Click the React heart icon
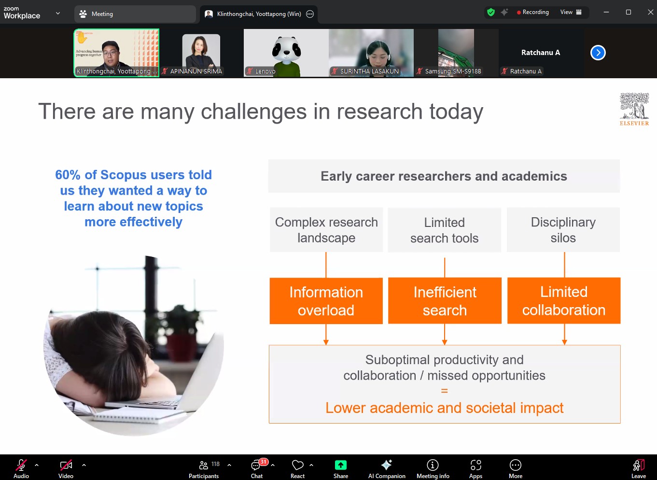This screenshot has width=657, height=480. point(298,466)
